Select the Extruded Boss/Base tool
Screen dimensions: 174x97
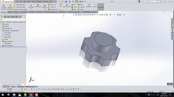(x=4, y=7)
